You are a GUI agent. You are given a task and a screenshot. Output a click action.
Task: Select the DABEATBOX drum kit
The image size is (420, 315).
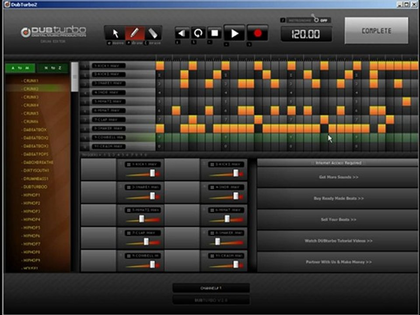pos(35,129)
